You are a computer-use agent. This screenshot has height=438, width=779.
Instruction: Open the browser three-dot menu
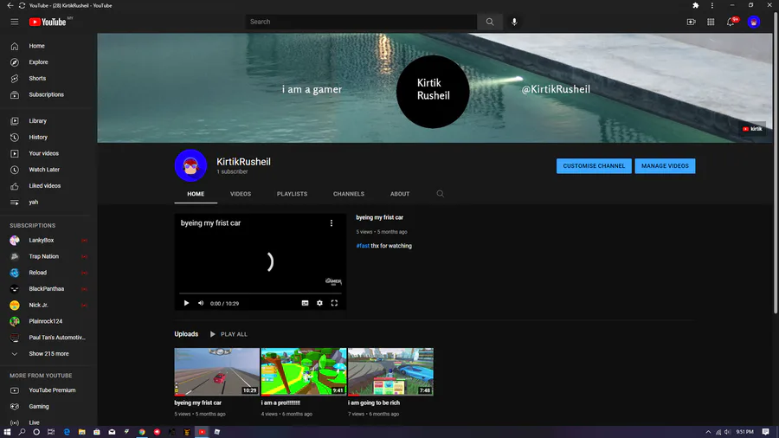(x=712, y=5)
